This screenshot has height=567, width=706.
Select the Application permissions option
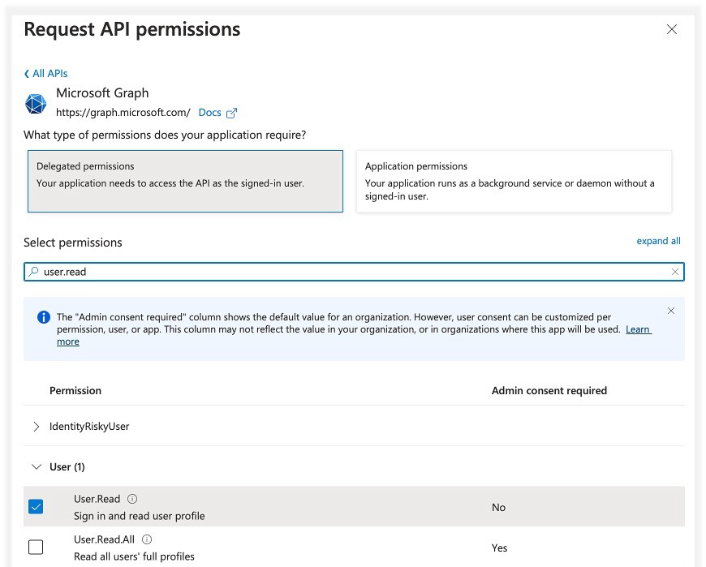coord(513,180)
